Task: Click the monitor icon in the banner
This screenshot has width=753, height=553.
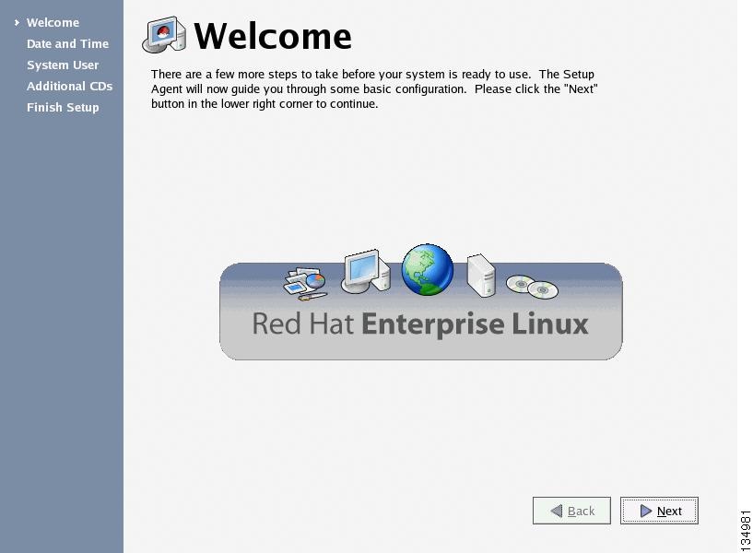Action: pos(366,271)
